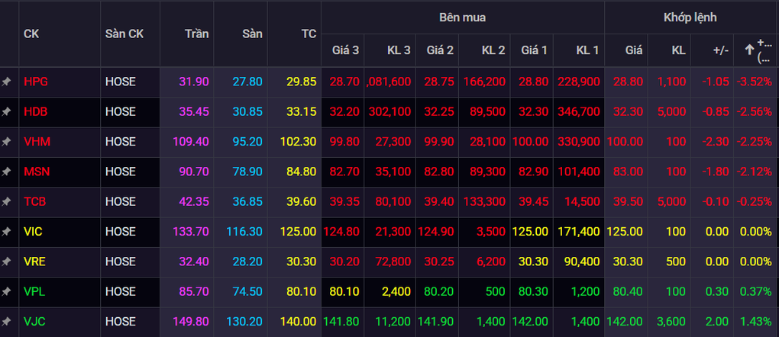Click TCB KL 2 volume 133,300
Viewport: 779px width, 337px height.
tap(484, 201)
